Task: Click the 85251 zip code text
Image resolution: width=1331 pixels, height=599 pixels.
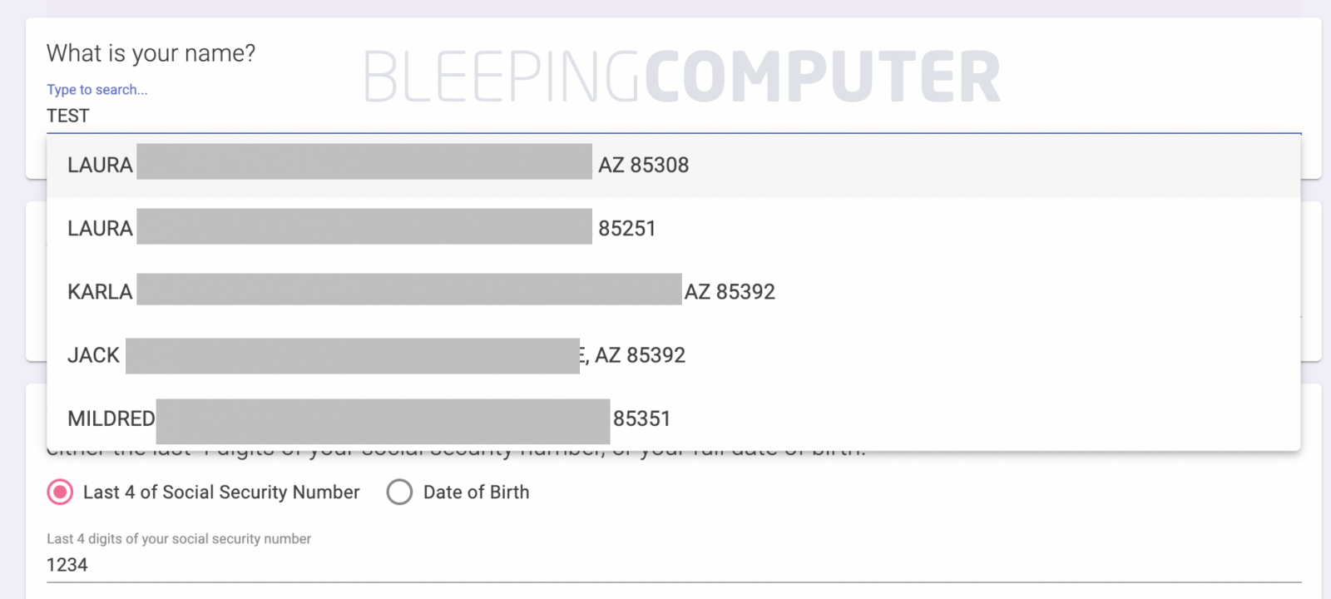Action: (x=626, y=229)
